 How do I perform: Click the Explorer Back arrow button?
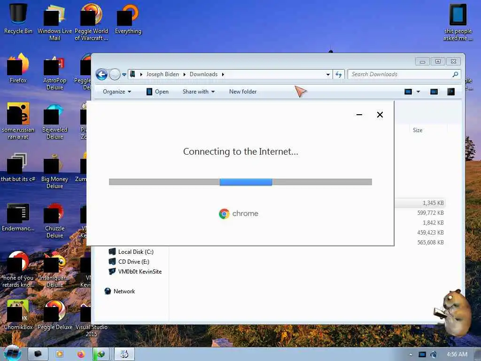pos(101,74)
